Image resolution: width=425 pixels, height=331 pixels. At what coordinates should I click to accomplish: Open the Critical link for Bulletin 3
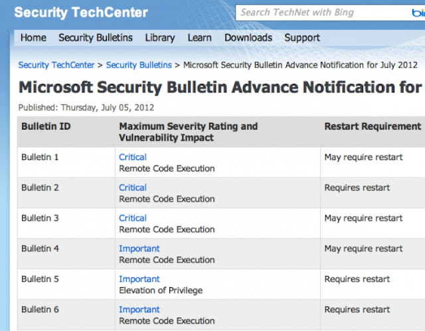[133, 218]
